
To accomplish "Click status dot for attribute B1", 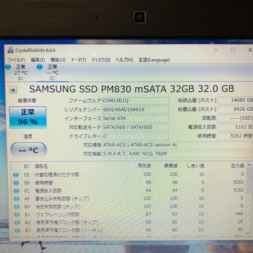I will click(x=17, y=215).
